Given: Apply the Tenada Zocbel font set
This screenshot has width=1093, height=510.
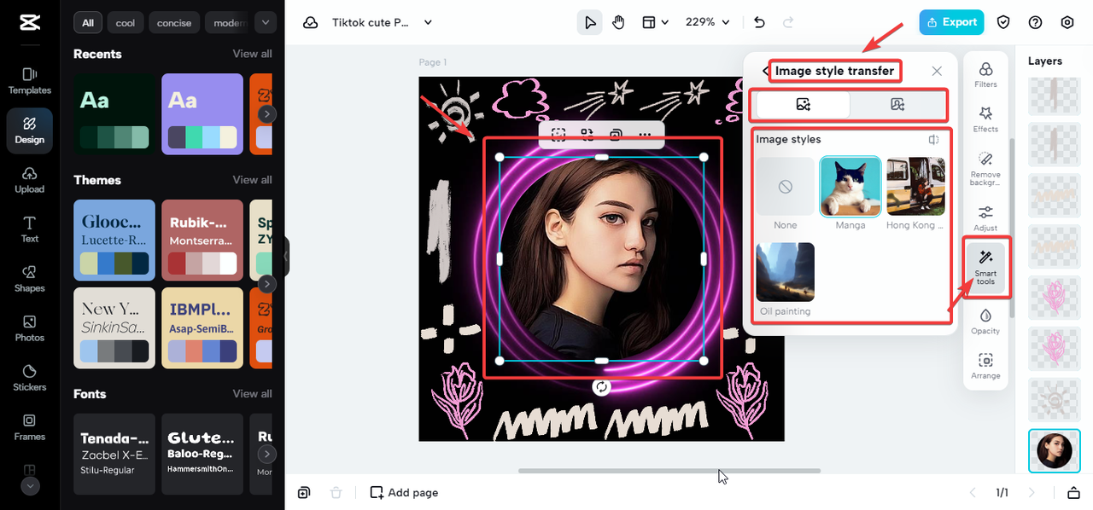Looking at the screenshot, I should click(x=114, y=454).
